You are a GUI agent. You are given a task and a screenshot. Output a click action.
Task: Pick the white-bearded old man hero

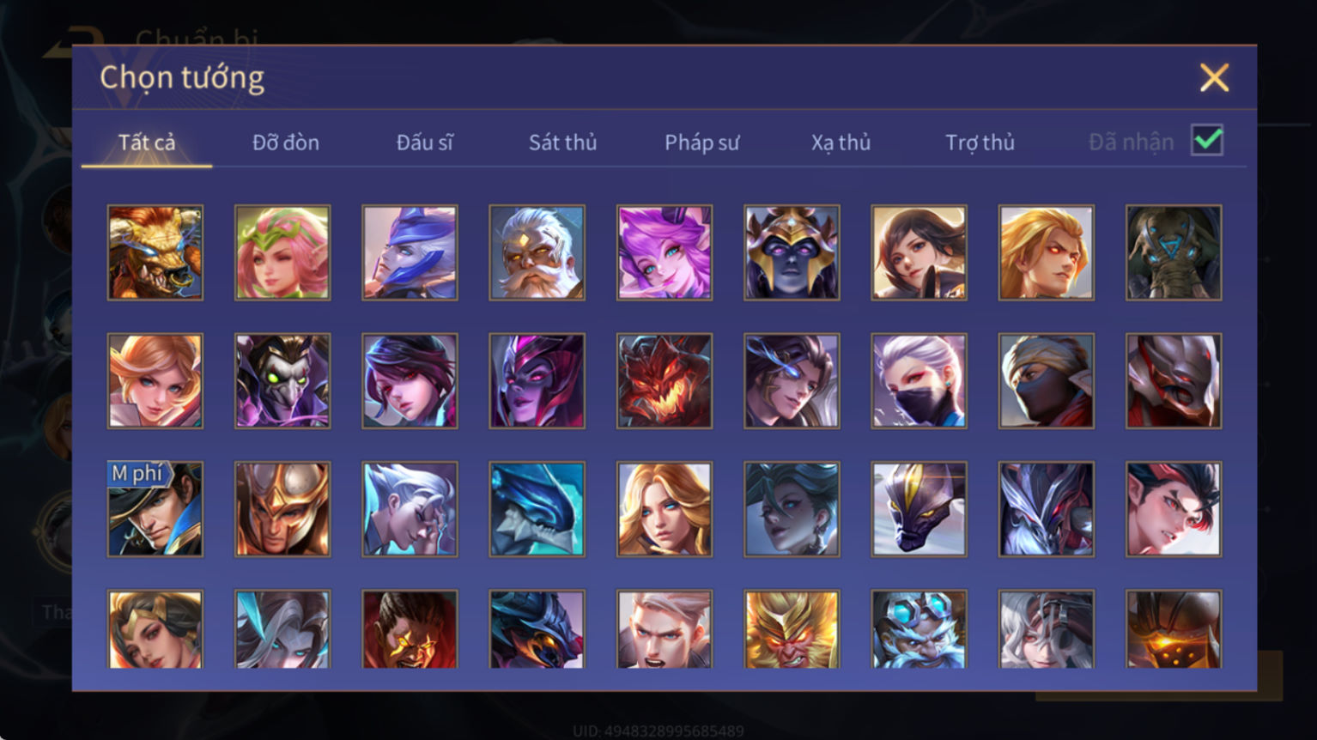pyautogui.click(x=537, y=252)
